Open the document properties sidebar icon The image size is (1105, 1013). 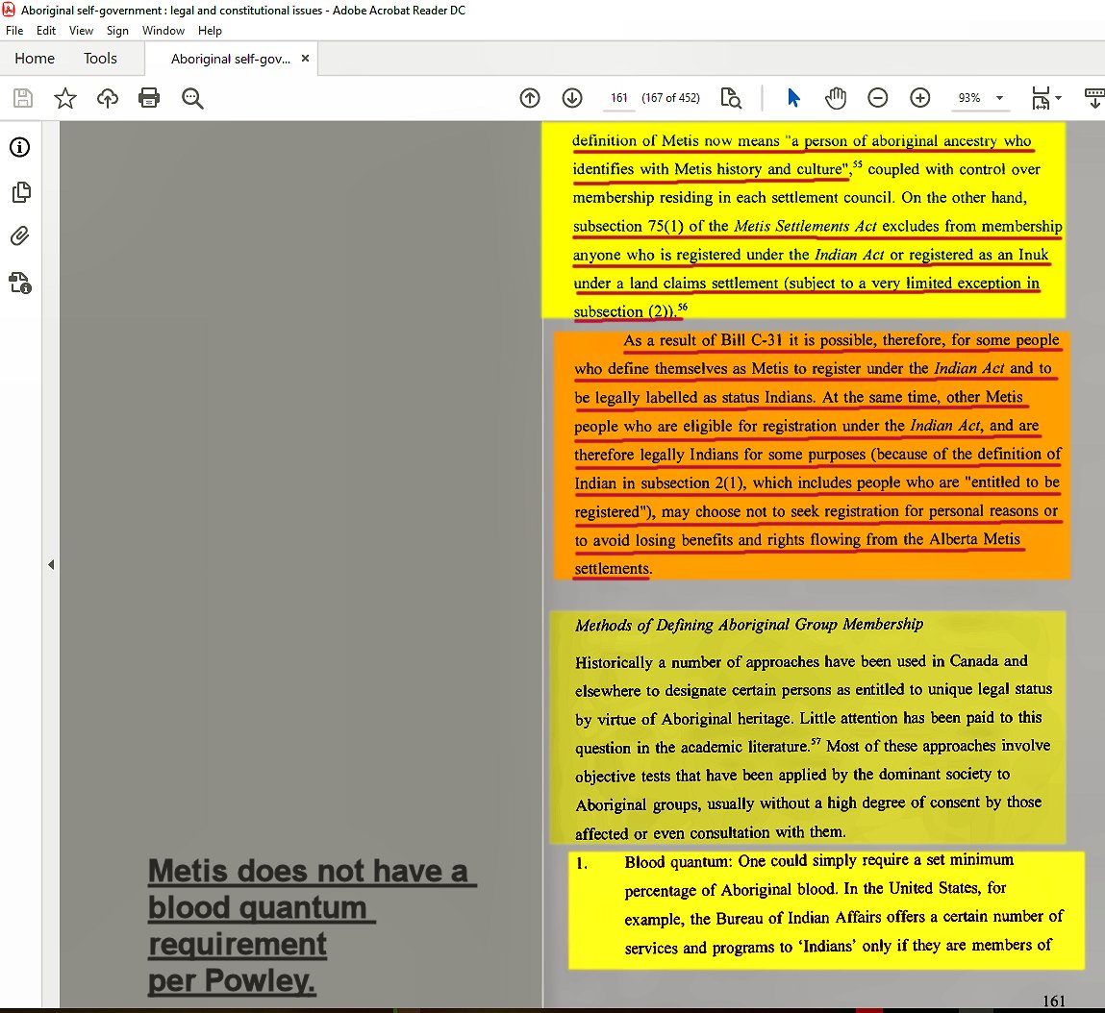[20, 284]
